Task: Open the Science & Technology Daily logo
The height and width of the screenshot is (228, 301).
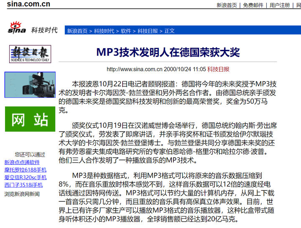Action: (30, 54)
